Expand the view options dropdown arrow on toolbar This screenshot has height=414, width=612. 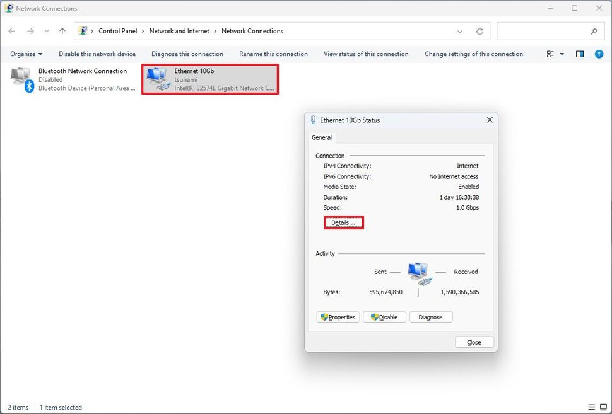pos(561,54)
